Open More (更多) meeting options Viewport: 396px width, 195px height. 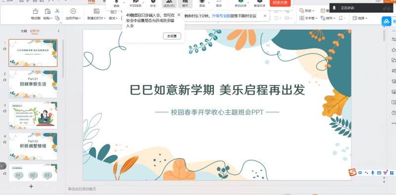coord(219,3)
